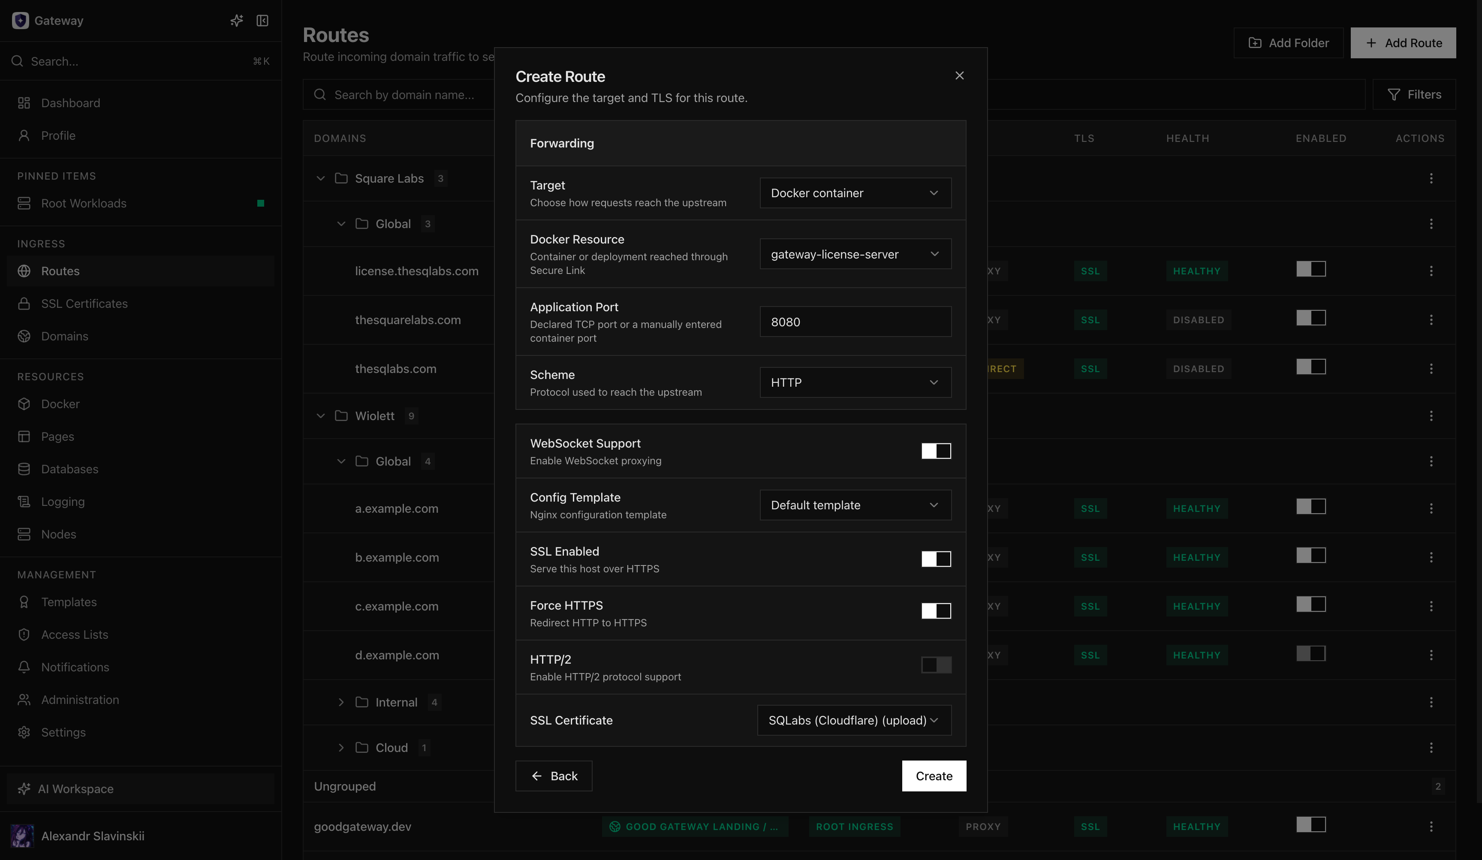Toggle Force HTTPS switch
The image size is (1482, 860).
(x=936, y=611)
